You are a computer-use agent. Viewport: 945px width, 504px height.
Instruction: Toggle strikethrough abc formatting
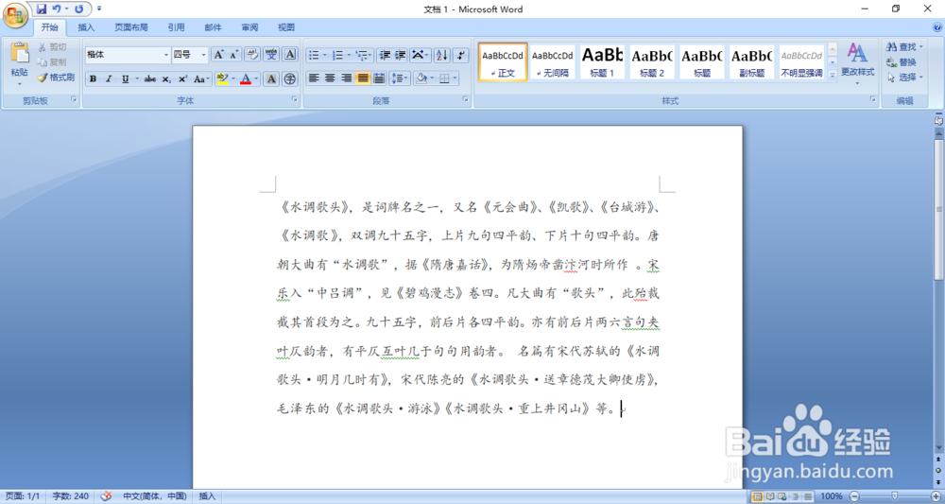coord(150,79)
